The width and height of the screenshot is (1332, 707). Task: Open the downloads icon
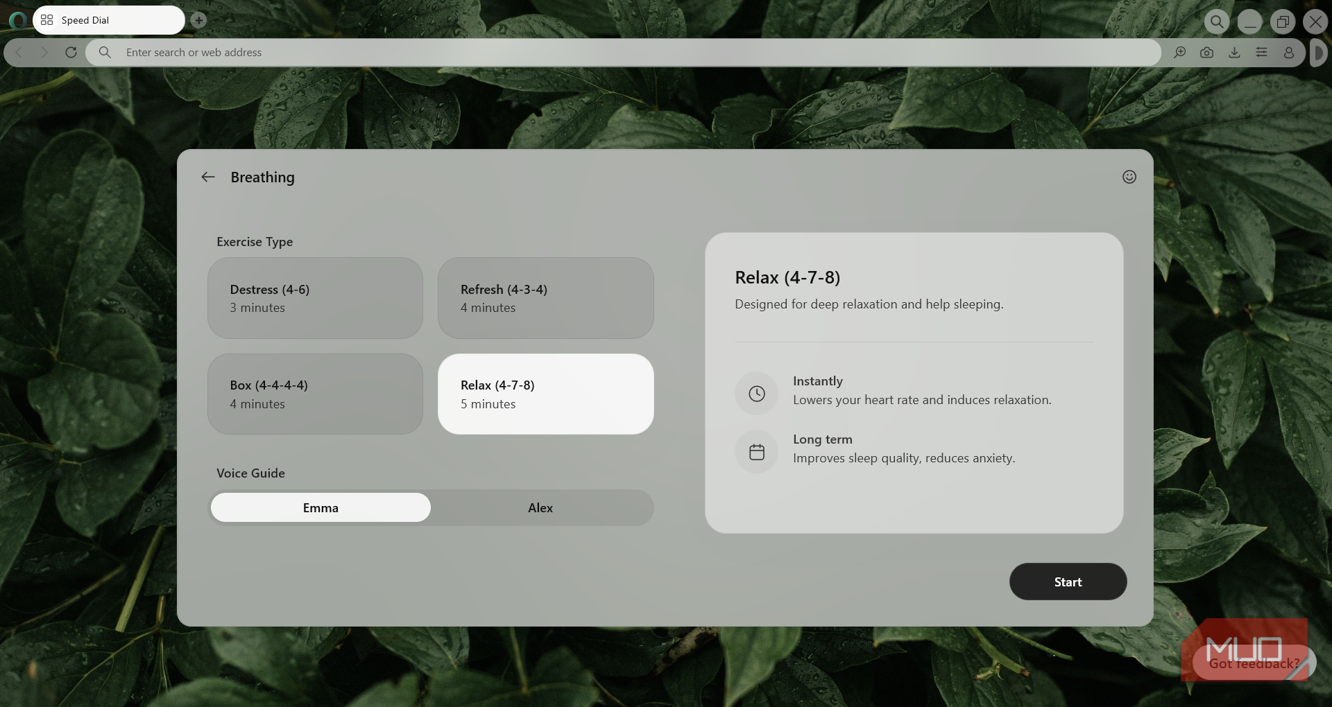[1234, 53]
